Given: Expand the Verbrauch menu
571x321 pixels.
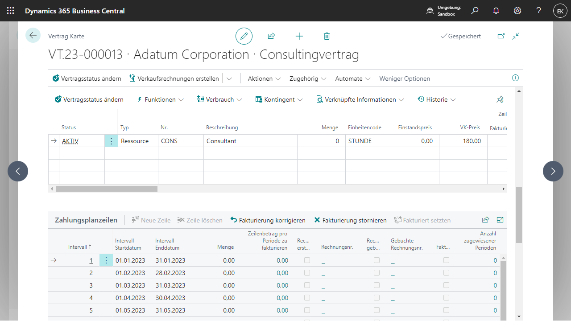Looking at the screenshot, I should click(x=220, y=99).
